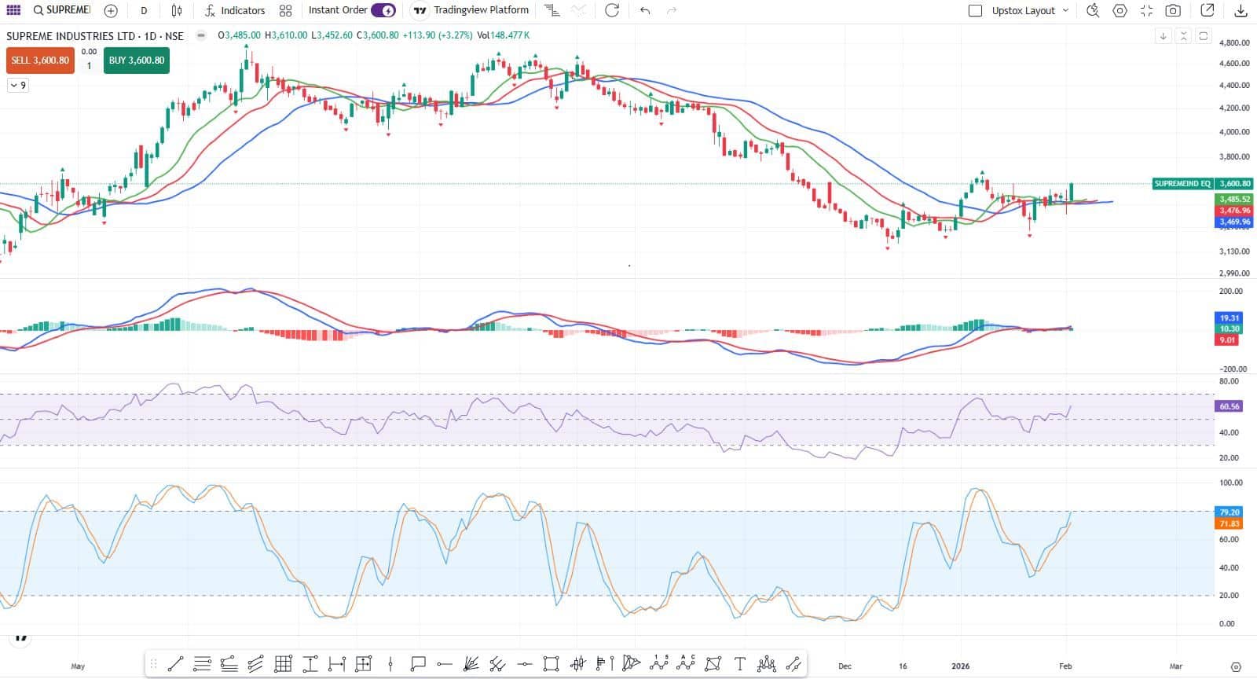
Task: Select the Parallel Channel drawing tool
Action: pyautogui.click(x=255, y=664)
